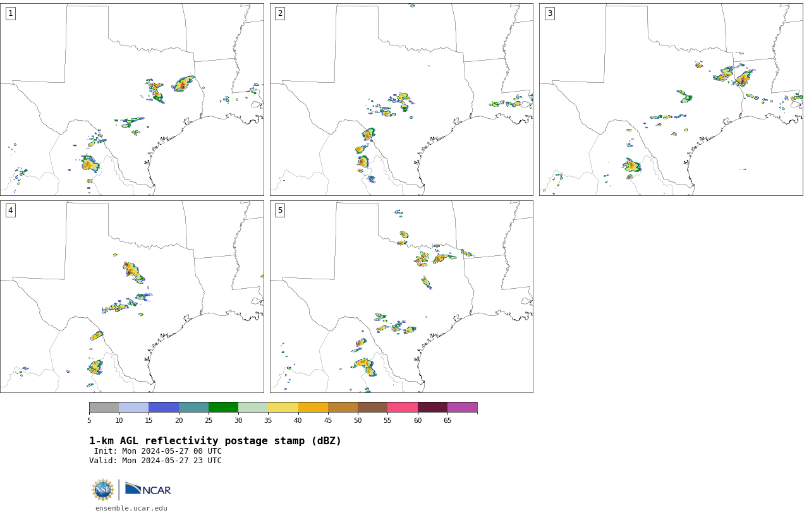
Task: Click the panel number label 4
Action: click(10, 210)
